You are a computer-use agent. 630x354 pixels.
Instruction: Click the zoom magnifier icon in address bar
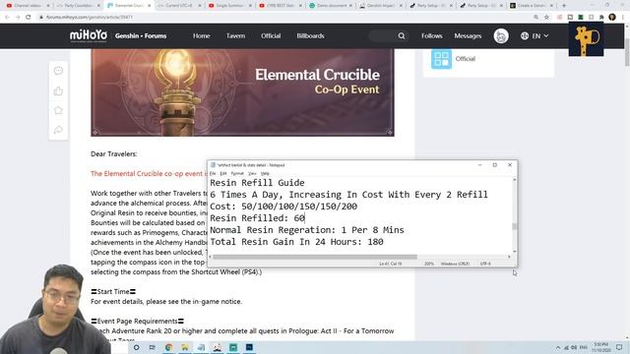(x=535, y=17)
